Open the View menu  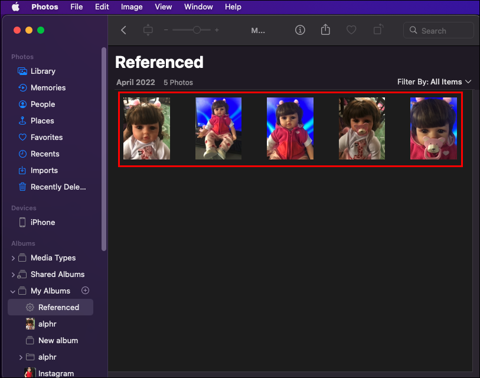[163, 6]
